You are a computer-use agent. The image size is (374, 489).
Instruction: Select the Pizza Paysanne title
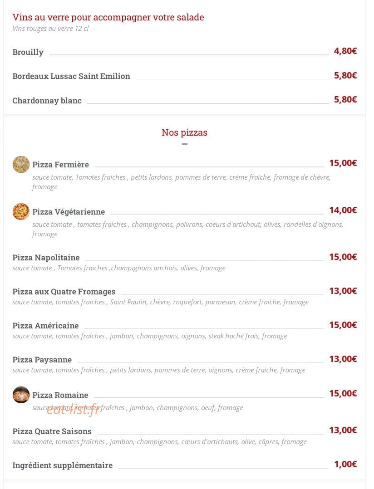coord(42,360)
